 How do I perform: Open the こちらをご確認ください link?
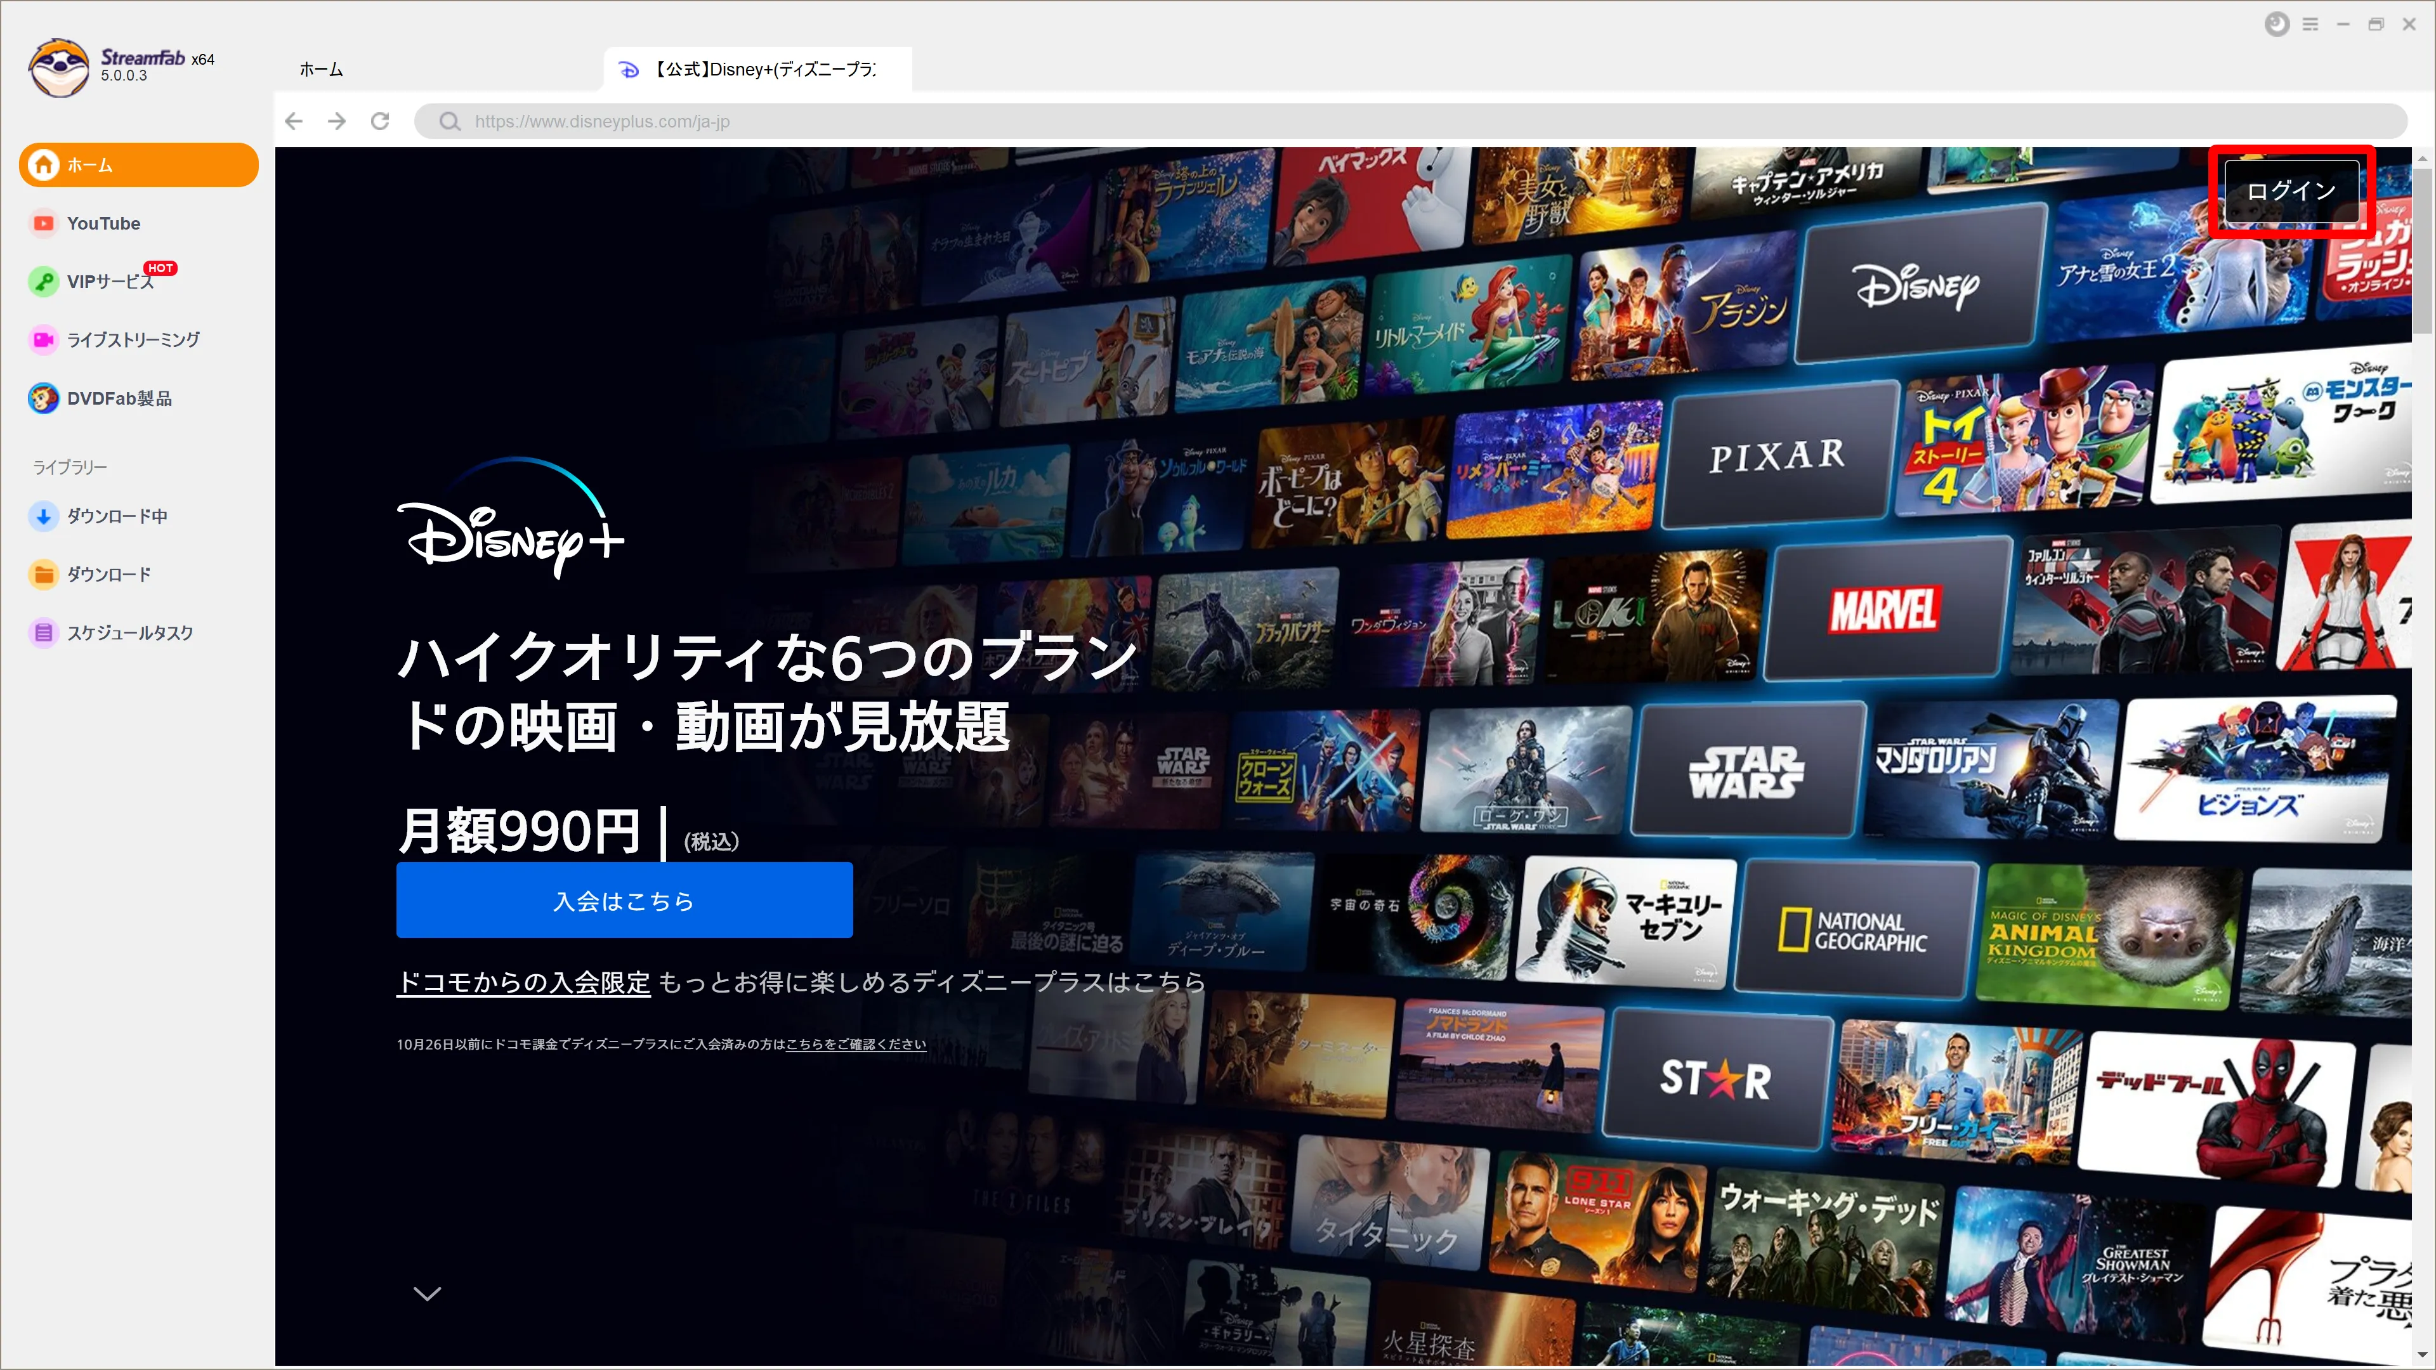pos(856,1044)
